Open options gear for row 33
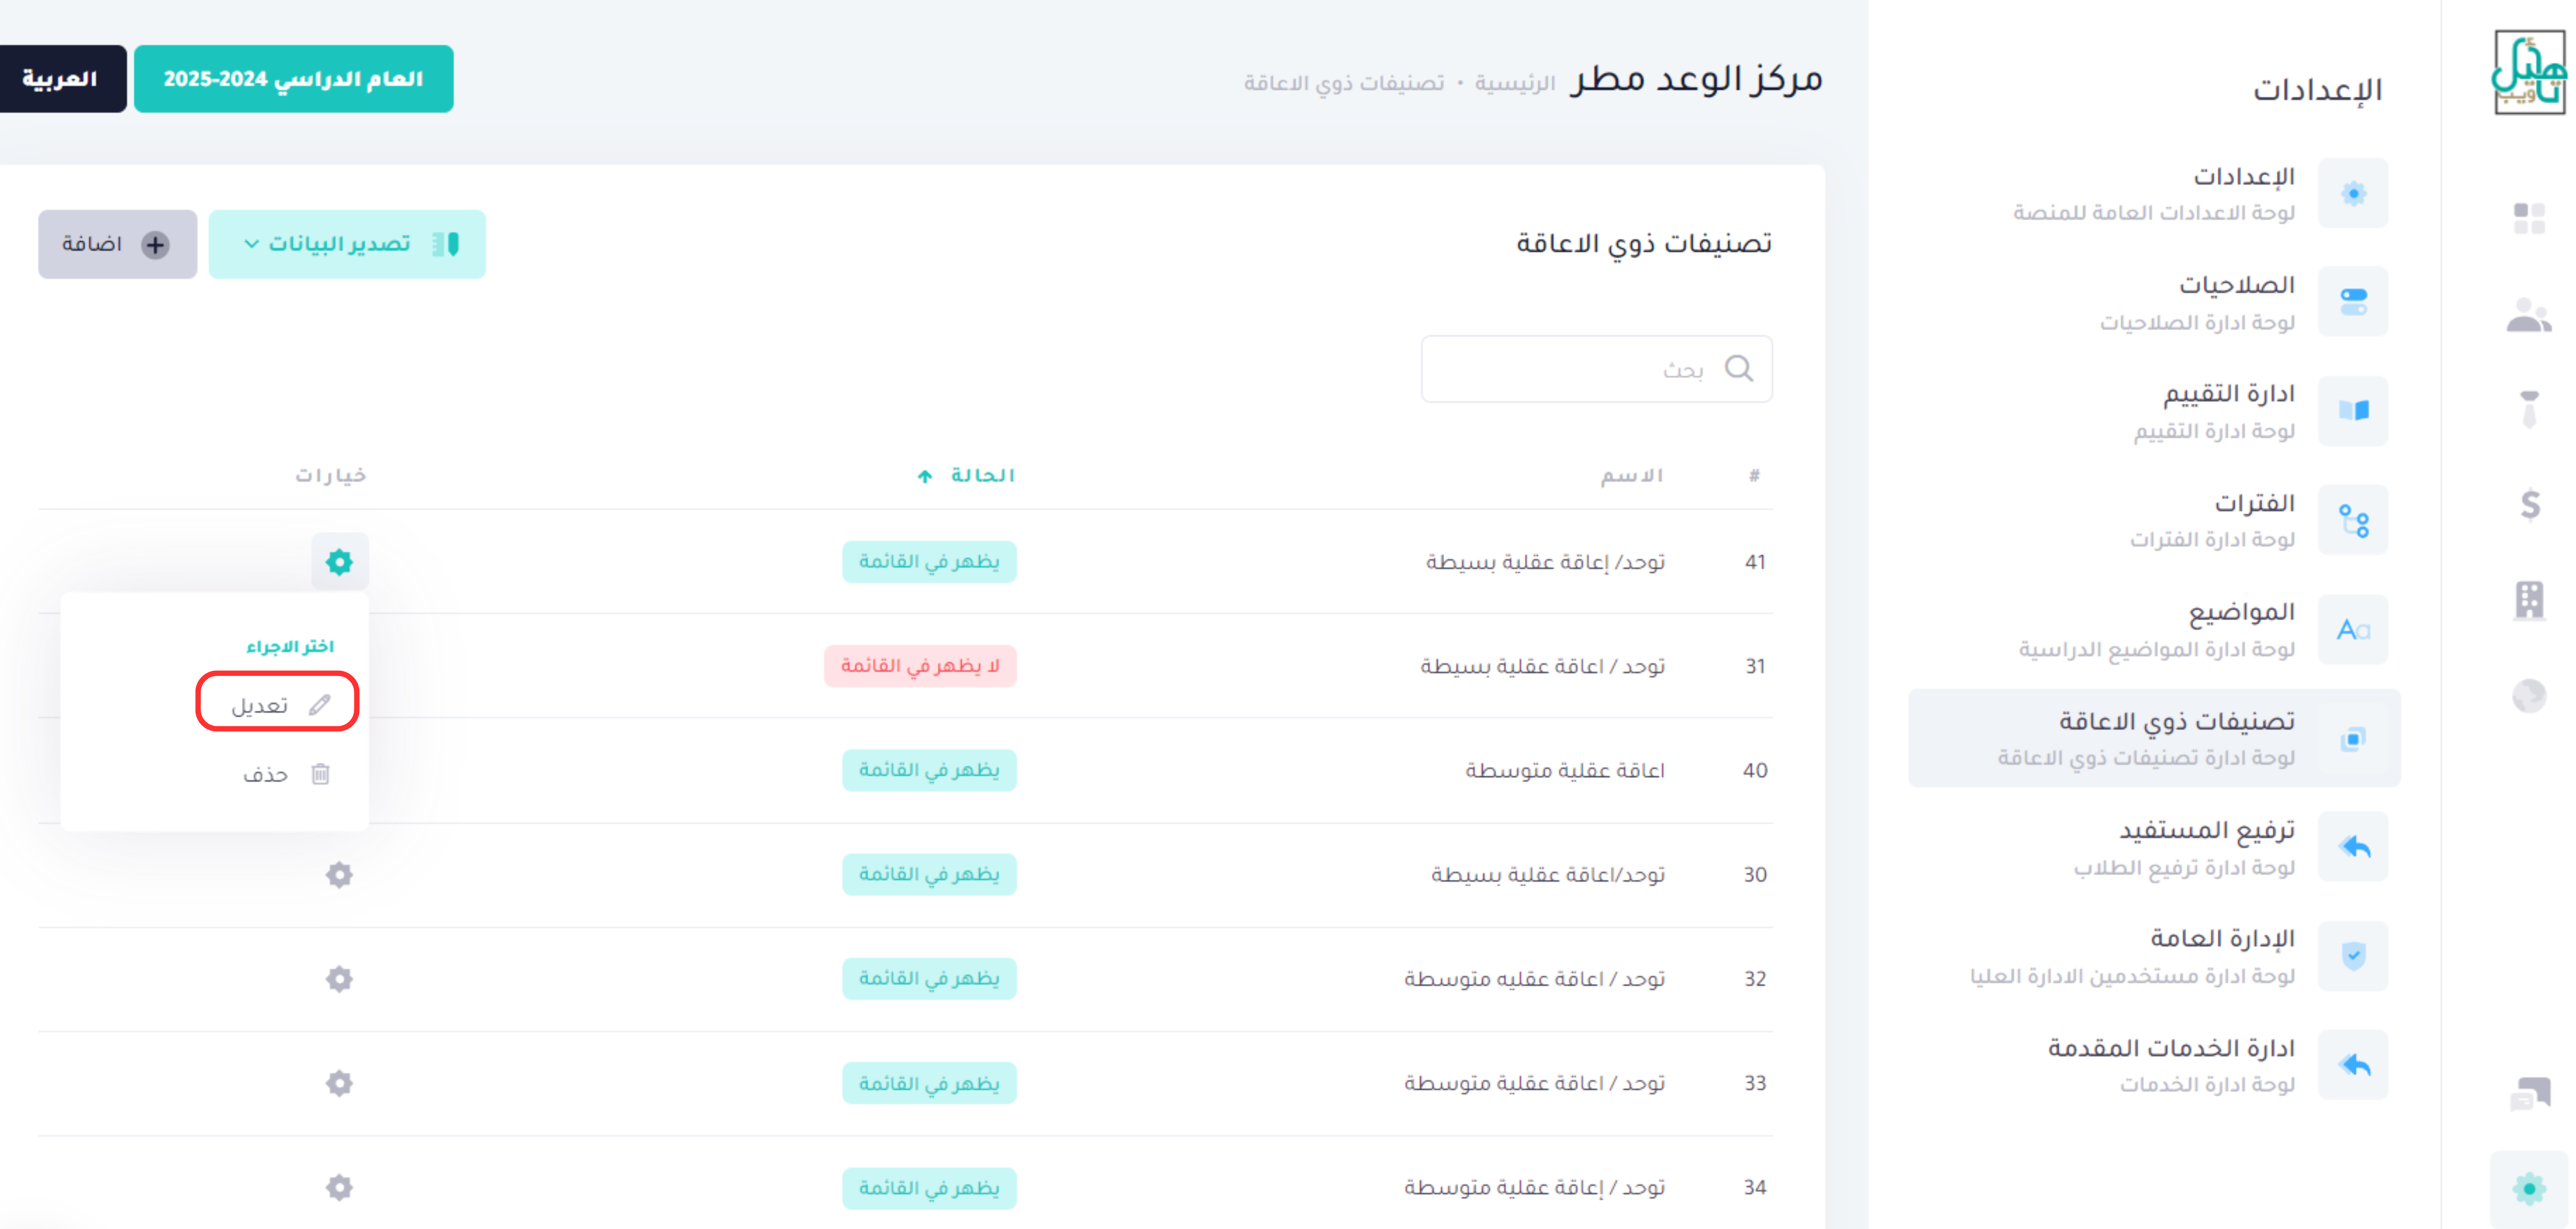 (x=340, y=1083)
